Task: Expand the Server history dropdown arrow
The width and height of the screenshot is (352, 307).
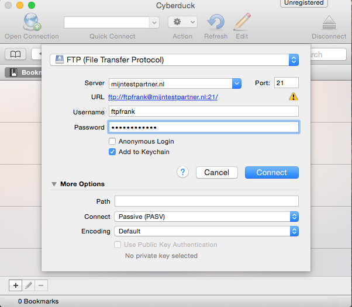Action: [237, 83]
